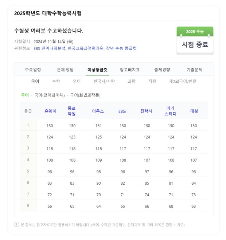Viewport: 226px width, 240px height.
Task: Switch to the 영어 subject tab
Action: 77,82
